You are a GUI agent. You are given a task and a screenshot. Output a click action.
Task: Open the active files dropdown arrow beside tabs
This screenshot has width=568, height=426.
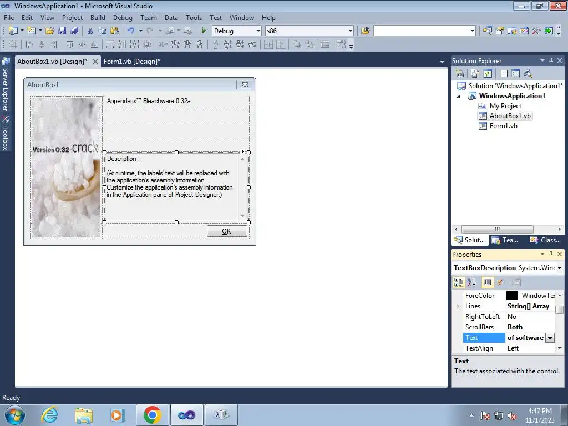(442, 62)
